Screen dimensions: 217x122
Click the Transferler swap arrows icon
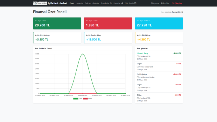[x=111, y=3]
